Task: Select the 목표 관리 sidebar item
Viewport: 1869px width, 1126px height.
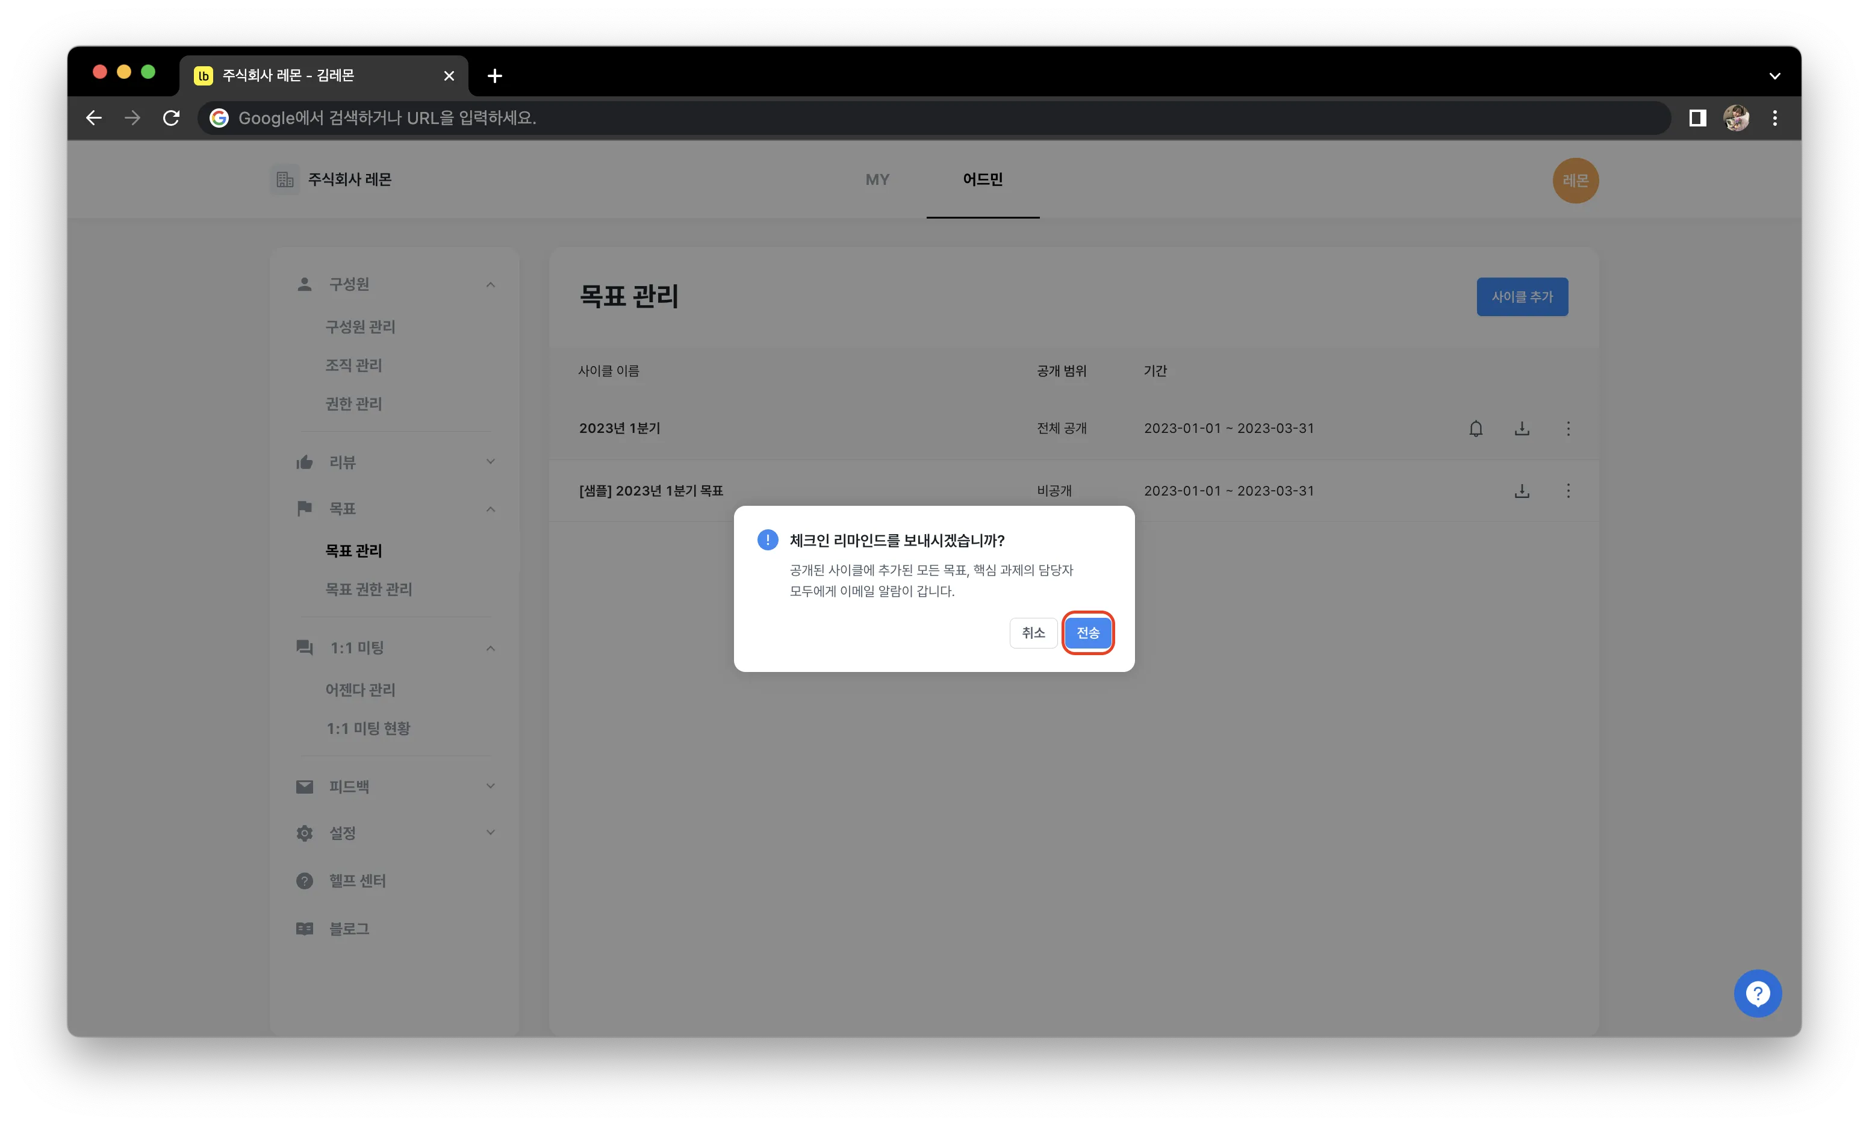Action: pyautogui.click(x=353, y=550)
